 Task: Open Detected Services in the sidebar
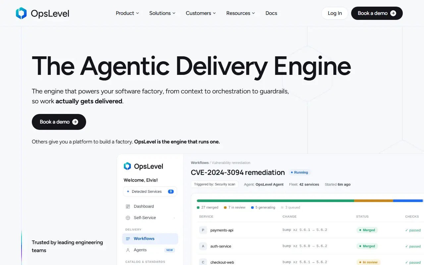coord(150,191)
